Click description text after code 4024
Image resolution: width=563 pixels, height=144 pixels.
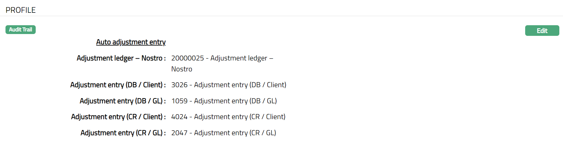click(x=240, y=117)
